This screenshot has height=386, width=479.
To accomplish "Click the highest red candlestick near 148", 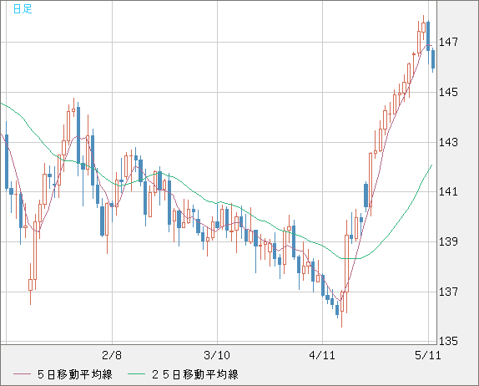I will (423, 28).
